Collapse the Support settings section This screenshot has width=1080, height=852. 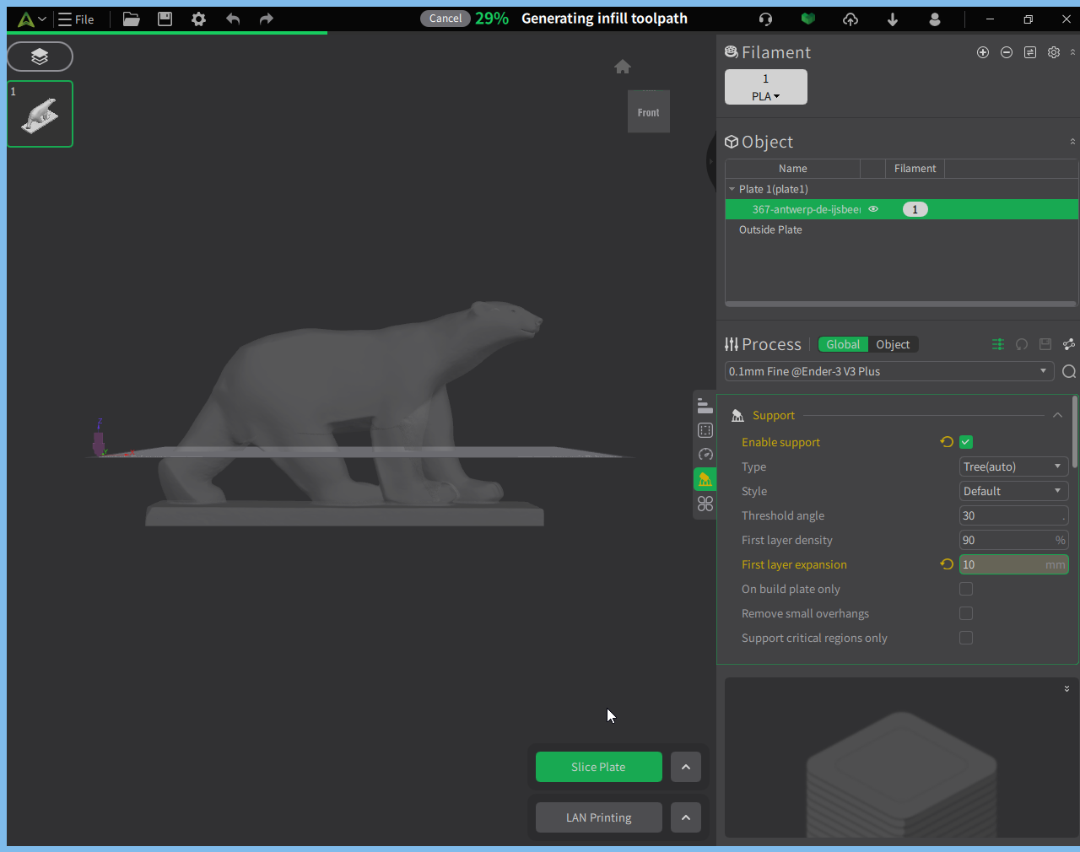coord(1057,415)
